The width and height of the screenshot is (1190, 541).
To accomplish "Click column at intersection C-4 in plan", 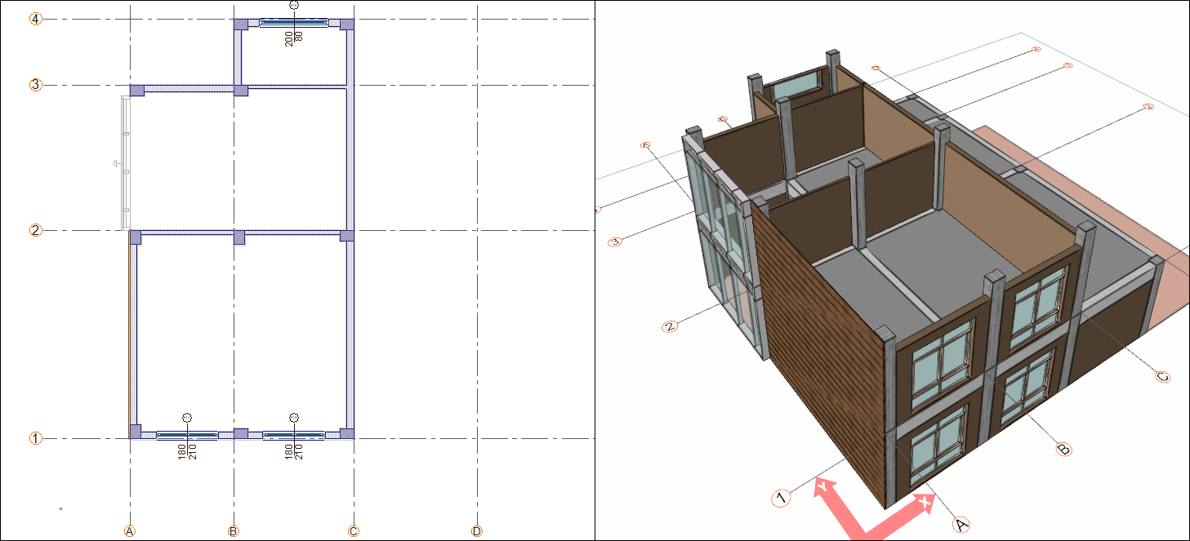I will [347, 24].
